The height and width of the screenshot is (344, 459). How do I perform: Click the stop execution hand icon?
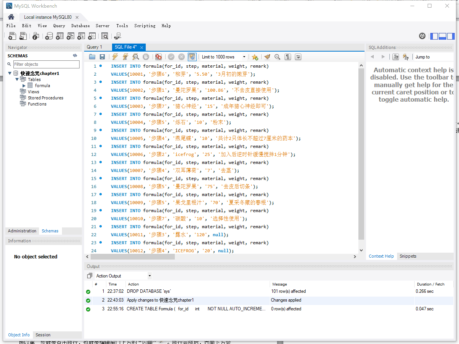pyautogui.click(x=146, y=57)
